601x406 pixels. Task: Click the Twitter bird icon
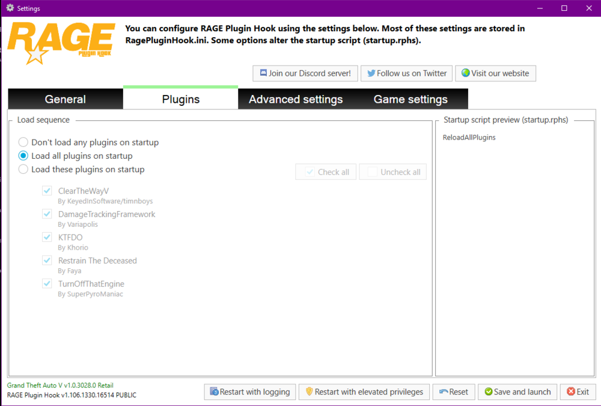pos(371,73)
